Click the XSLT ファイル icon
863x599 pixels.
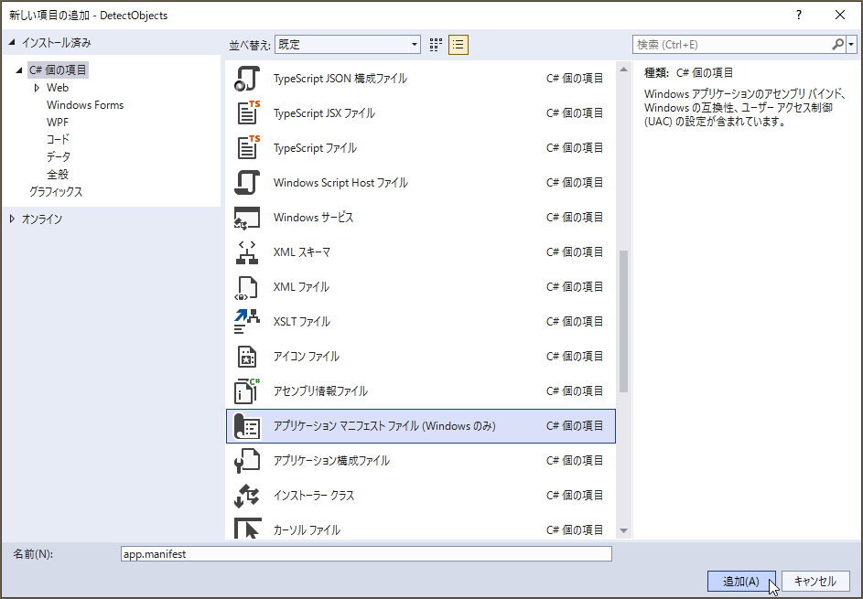[247, 321]
